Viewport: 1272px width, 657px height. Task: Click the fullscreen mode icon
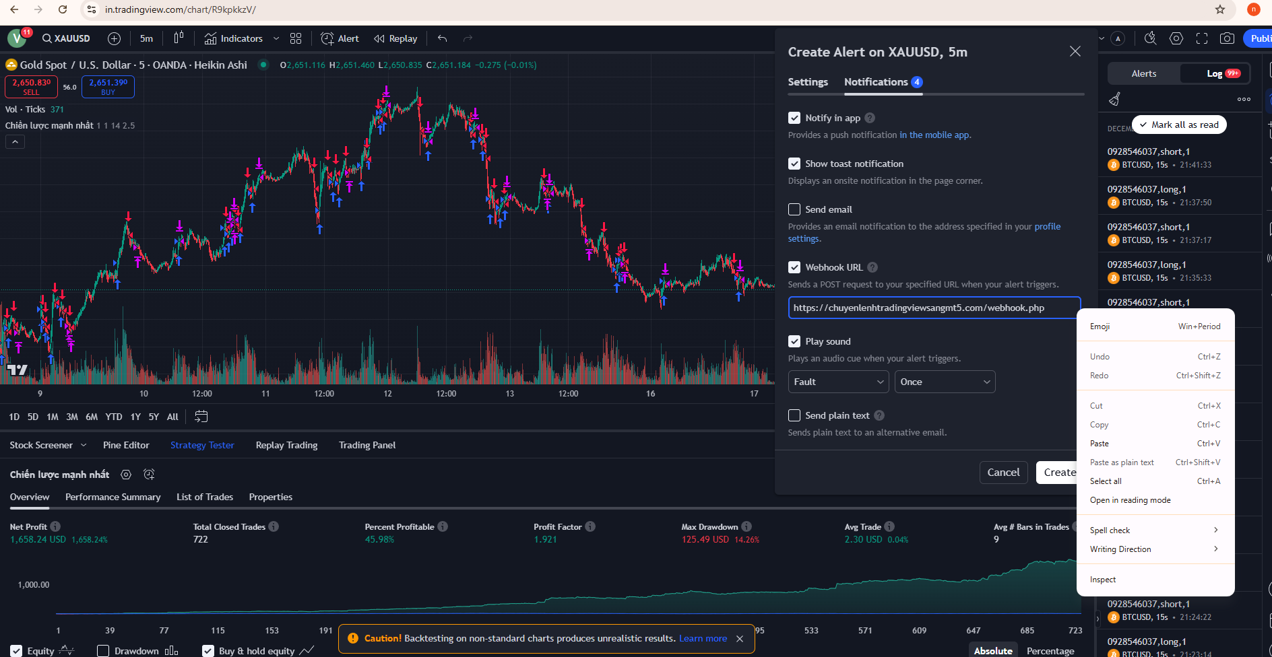pyautogui.click(x=1201, y=38)
